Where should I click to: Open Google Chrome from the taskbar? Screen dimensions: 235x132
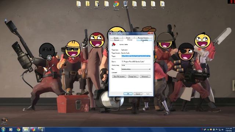pos(18,129)
